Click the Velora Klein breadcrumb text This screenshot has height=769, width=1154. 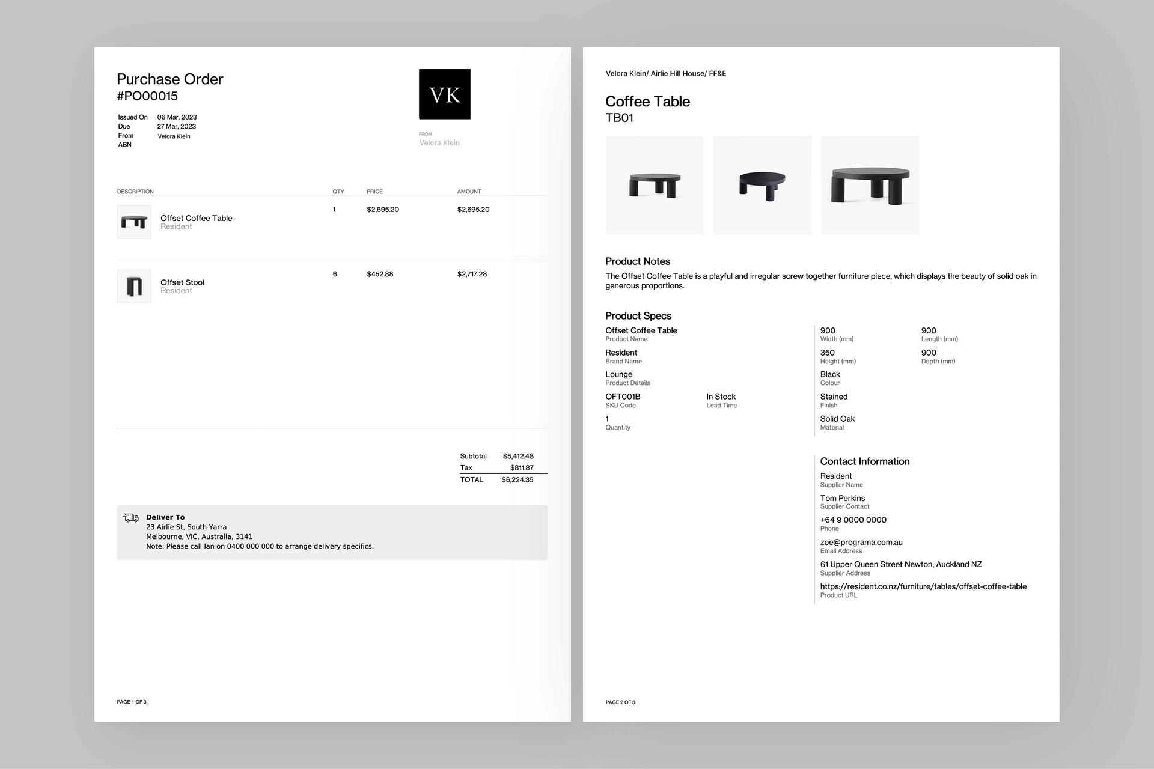(626, 74)
